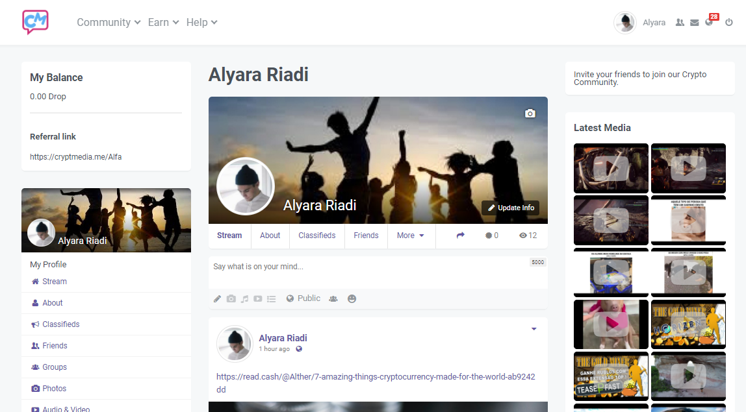The width and height of the screenshot is (746, 412).
Task: Add a photo using composer camera icon
Action: [x=231, y=299]
